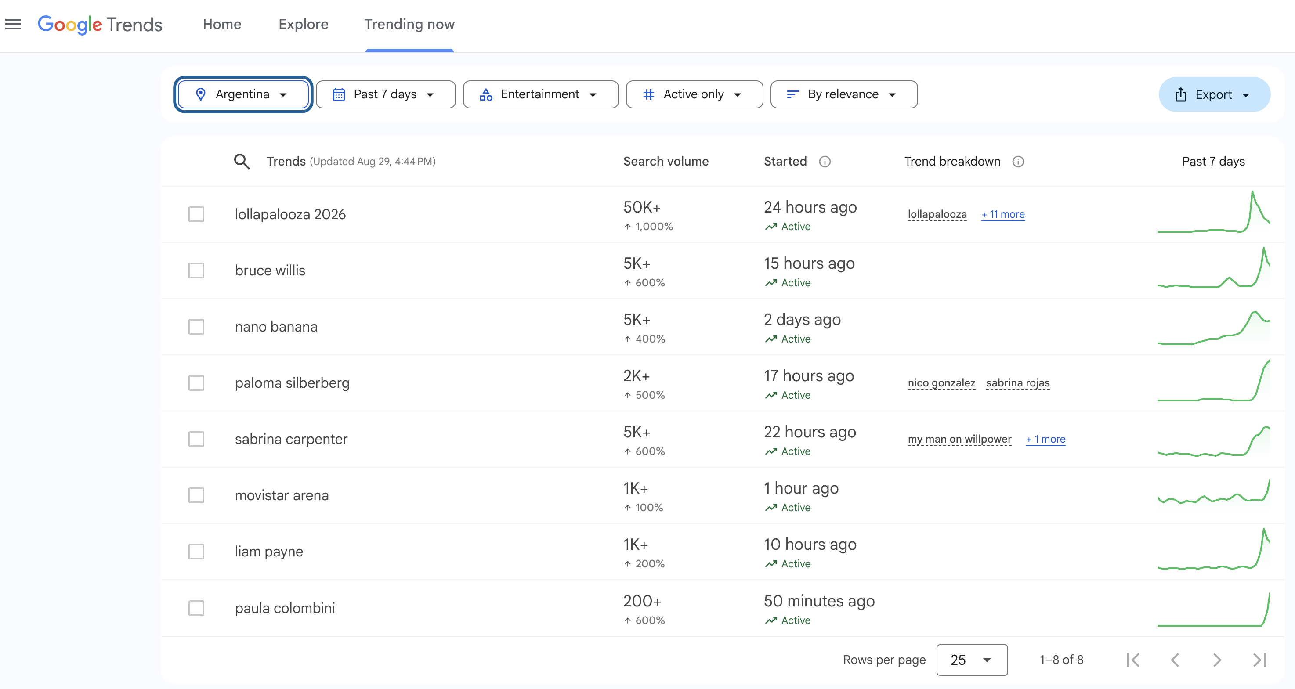
Task: Click the '50K+' search volume value
Action: pyautogui.click(x=642, y=207)
